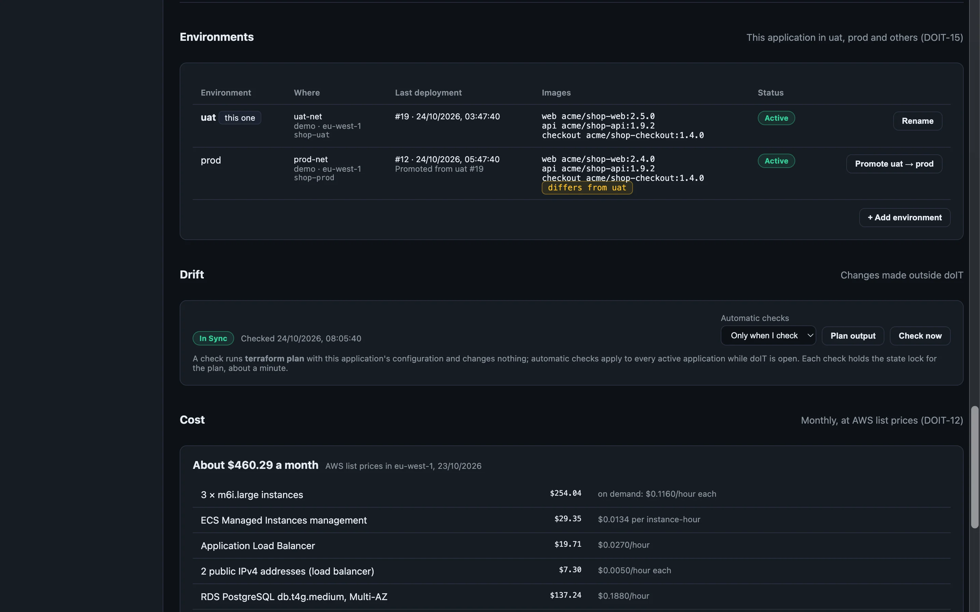Click 'About $460.29 a month' total

tap(256, 465)
